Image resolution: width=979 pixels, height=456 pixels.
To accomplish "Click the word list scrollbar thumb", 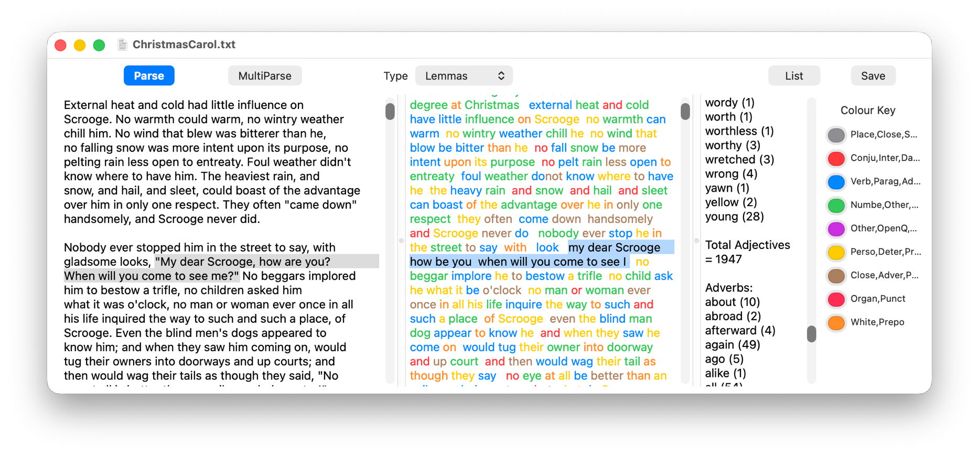I will click(811, 334).
